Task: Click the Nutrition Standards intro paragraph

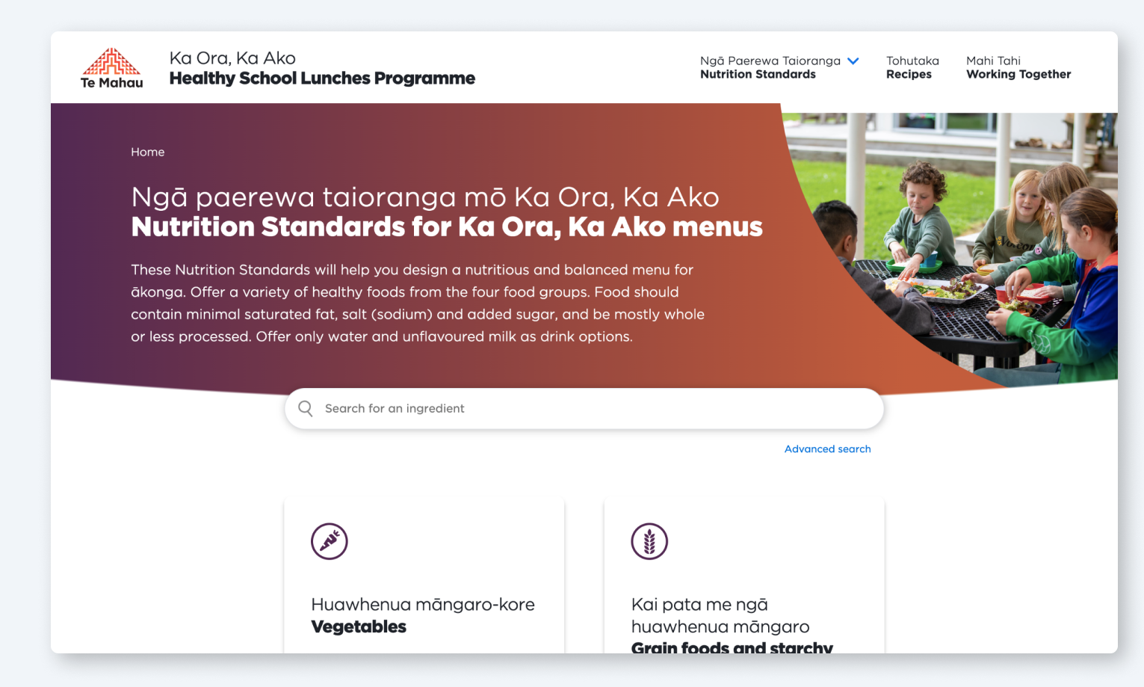Action: click(x=418, y=303)
